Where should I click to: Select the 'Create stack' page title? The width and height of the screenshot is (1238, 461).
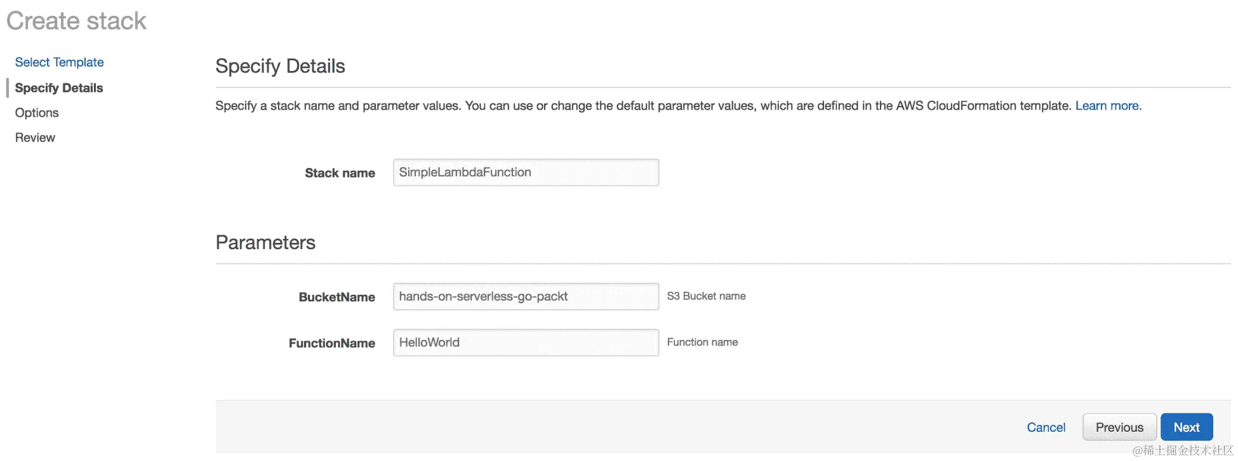[76, 21]
